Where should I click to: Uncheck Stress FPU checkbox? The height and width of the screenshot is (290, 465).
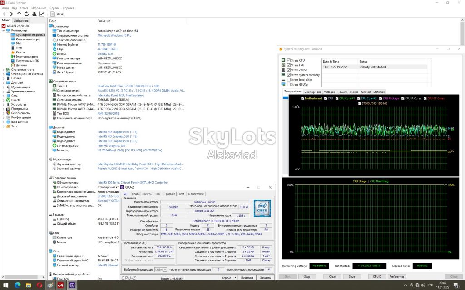point(288,65)
